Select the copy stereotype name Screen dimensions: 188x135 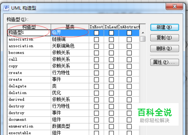13,66
